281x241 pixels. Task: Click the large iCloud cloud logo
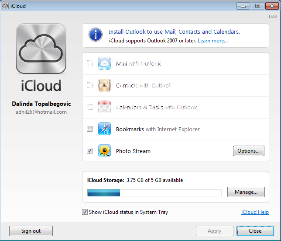click(x=41, y=49)
